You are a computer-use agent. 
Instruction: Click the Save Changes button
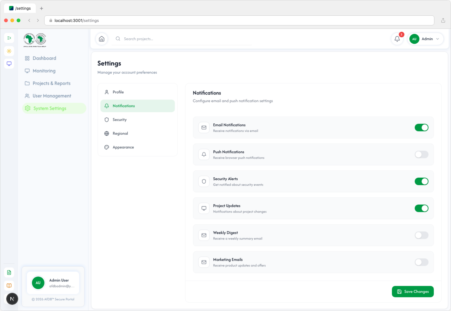[x=413, y=292]
